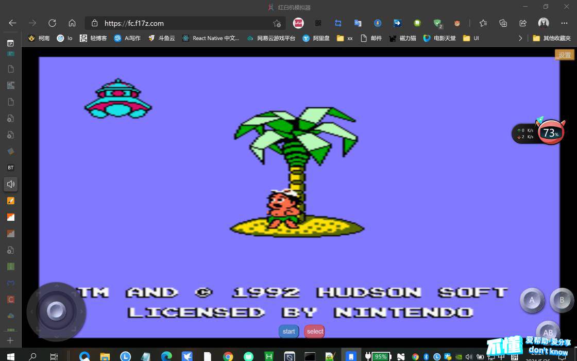Open the Share page button
Image resolution: width=577 pixels, height=361 pixels.
pyautogui.click(x=523, y=23)
